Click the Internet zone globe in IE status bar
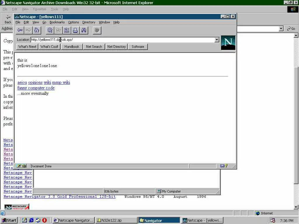 point(258,213)
